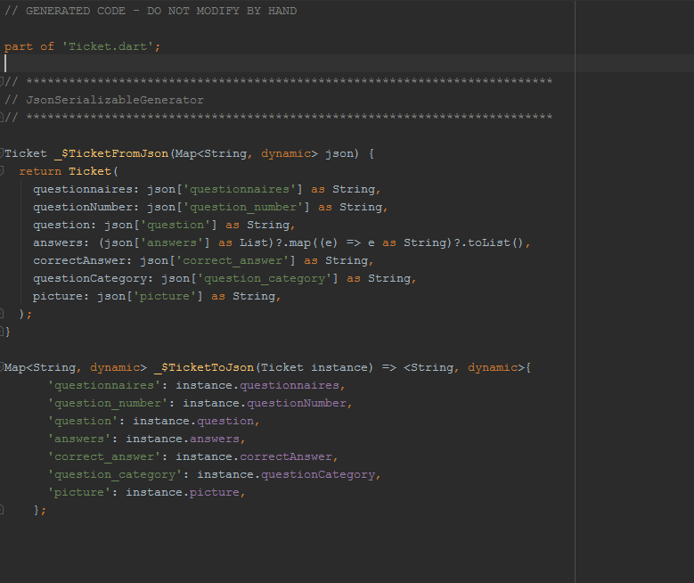
Task: Click the 'List' type in answers cast
Action: pyautogui.click(x=254, y=242)
